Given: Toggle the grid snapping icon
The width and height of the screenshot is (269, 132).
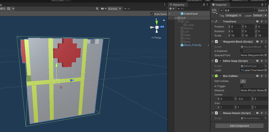Looking at the screenshot, I should click(9, 9).
